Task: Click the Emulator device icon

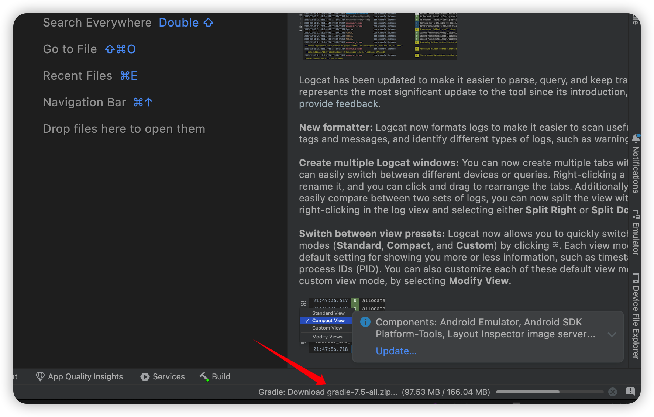Action: click(636, 214)
